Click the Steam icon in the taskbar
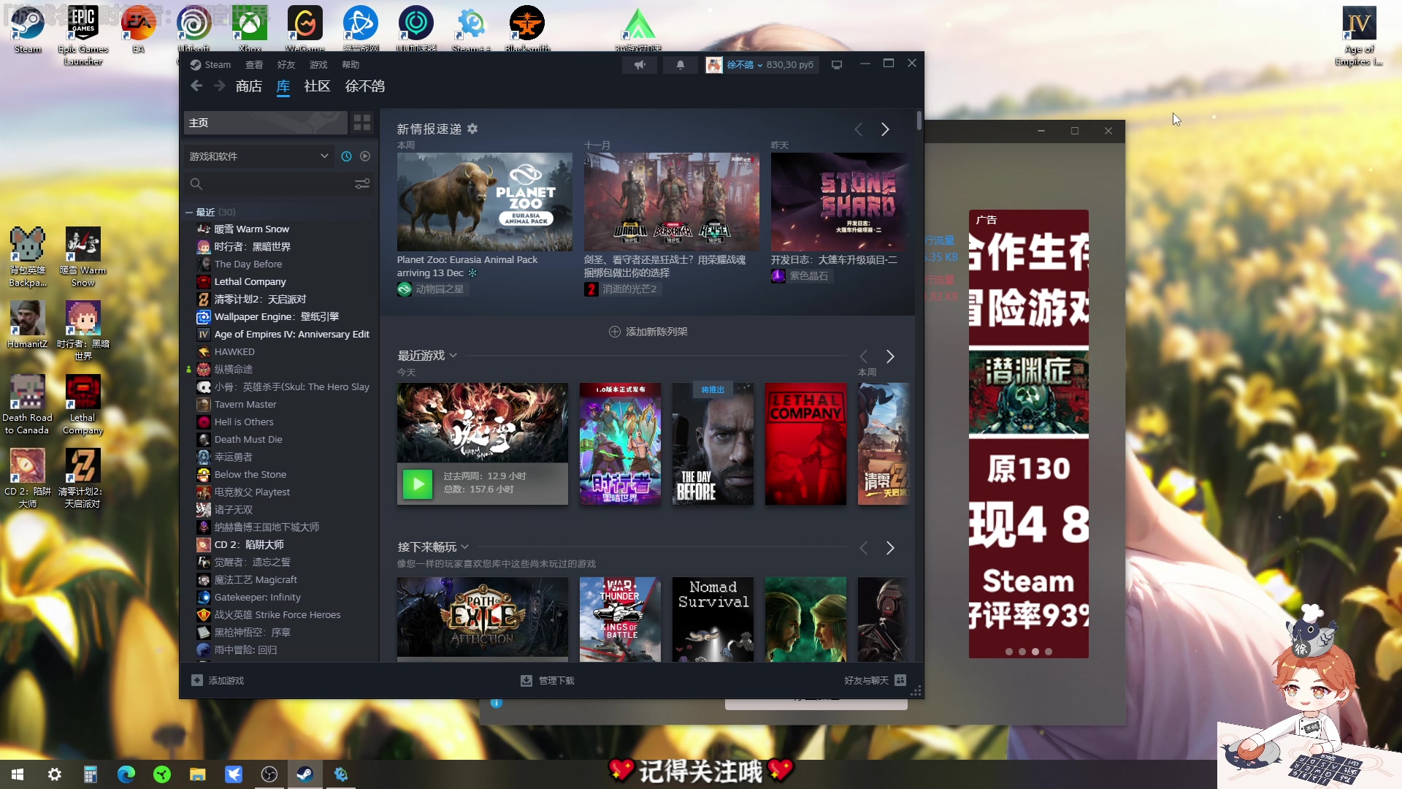1402x789 pixels. 304,774
